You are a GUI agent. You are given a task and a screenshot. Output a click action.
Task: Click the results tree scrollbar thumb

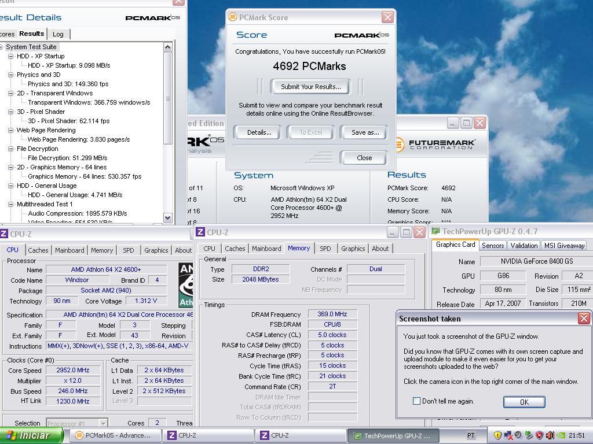[168, 98]
